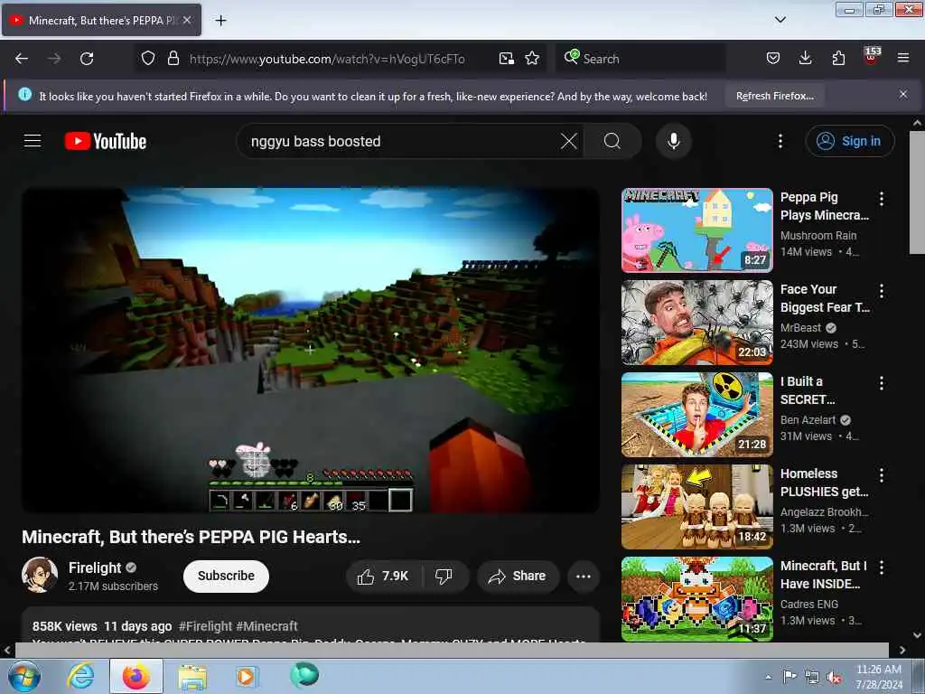Screen dimensions: 925x694
Task: Clear the YouTube search query with the X
Action: coord(569,141)
